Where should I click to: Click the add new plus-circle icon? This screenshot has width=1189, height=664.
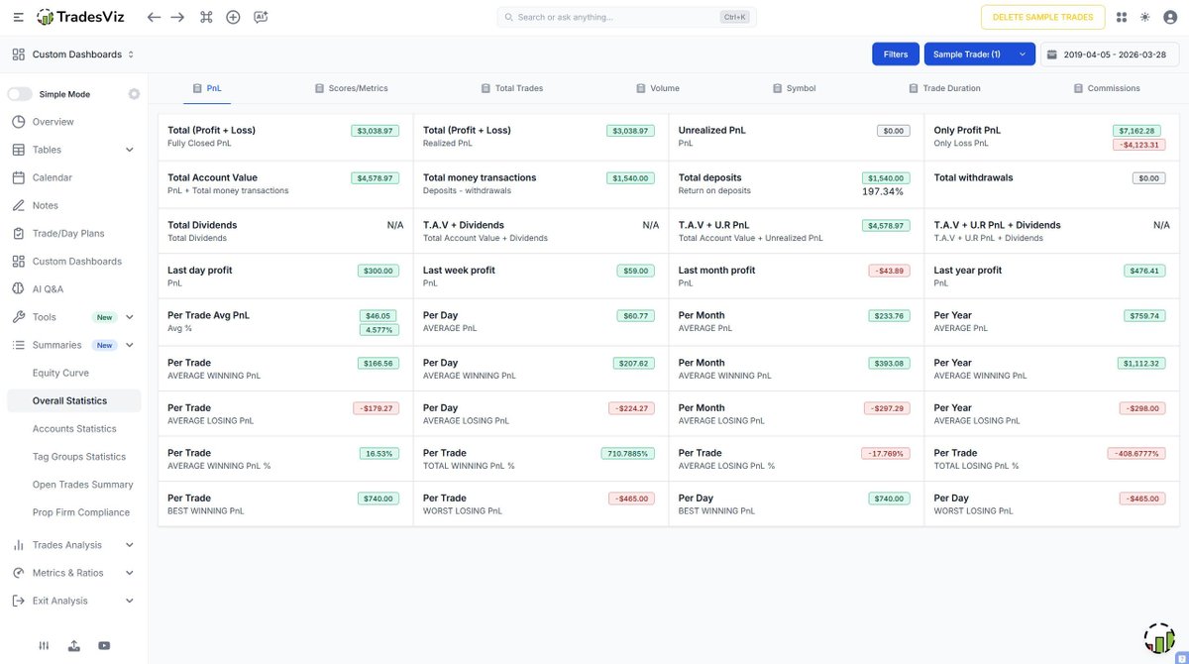click(233, 17)
